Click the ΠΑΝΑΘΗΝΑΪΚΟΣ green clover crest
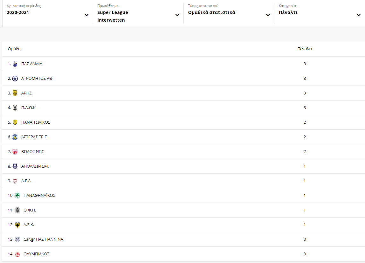This screenshot has width=365, height=263. click(17, 196)
